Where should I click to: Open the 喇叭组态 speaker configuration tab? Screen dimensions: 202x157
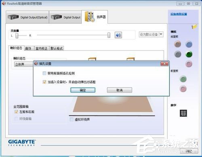pyautogui.click(x=16, y=48)
